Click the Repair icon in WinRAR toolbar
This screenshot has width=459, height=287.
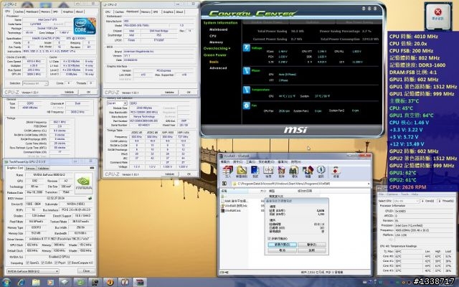(x=336, y=171)
